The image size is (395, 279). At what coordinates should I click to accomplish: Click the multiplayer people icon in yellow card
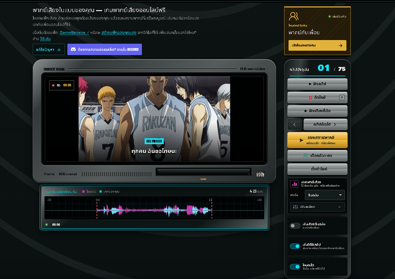(x=294, y=16)
